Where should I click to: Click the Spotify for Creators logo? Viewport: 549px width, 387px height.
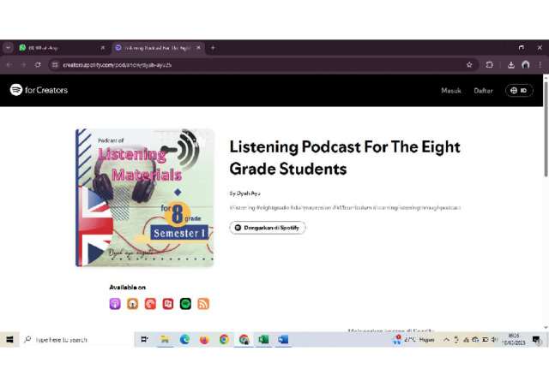pos(39,90)
